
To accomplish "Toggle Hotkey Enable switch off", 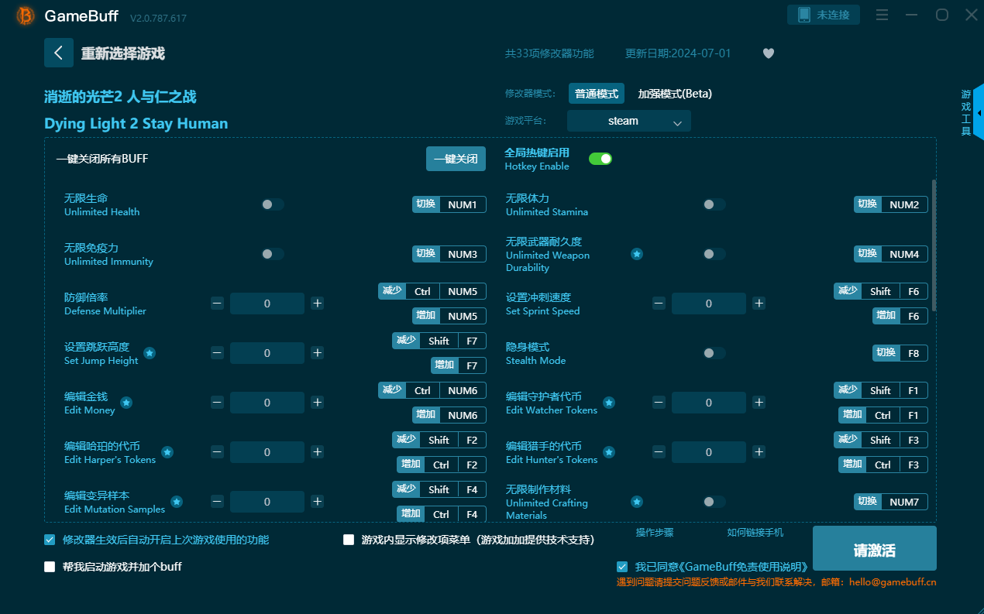I will (600, 159).
